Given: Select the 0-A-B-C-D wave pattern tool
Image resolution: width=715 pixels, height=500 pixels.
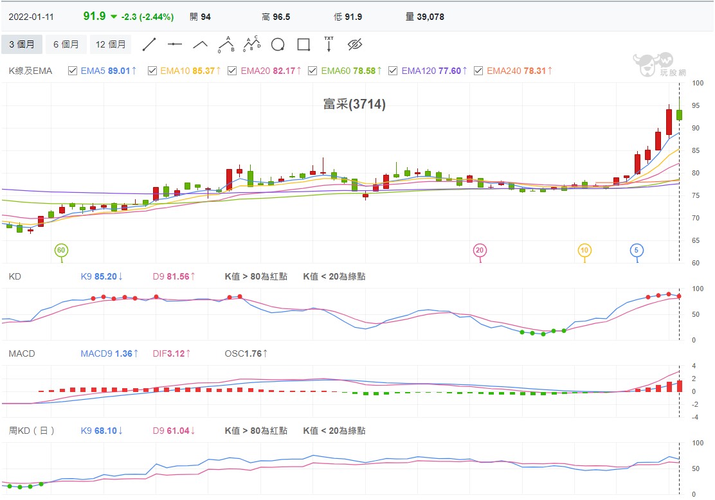Looking at the screenshot, I should coord(251,44).
